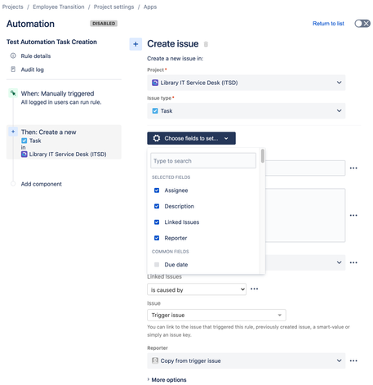Click the gear icon on Choose fields button

[157, 138]
